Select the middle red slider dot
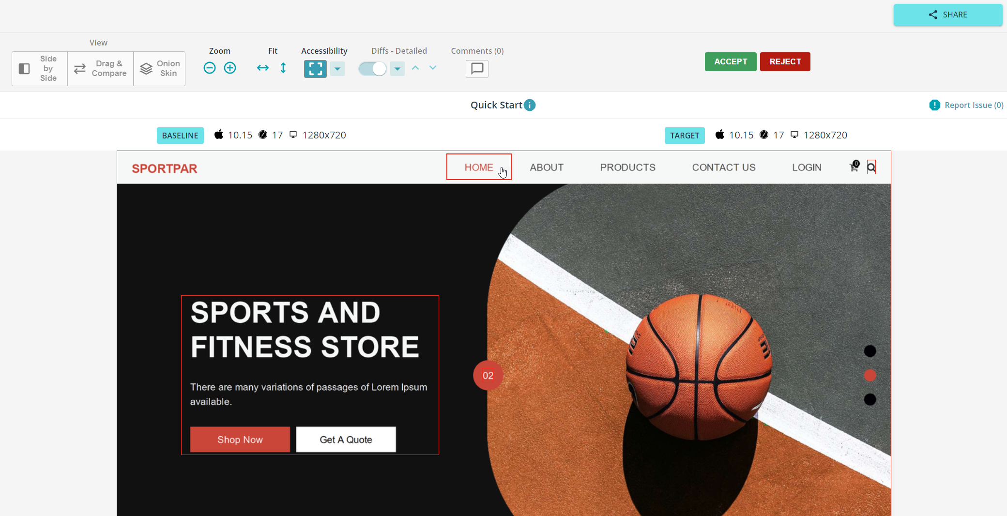1007x516 pixels. coord(870,376)
